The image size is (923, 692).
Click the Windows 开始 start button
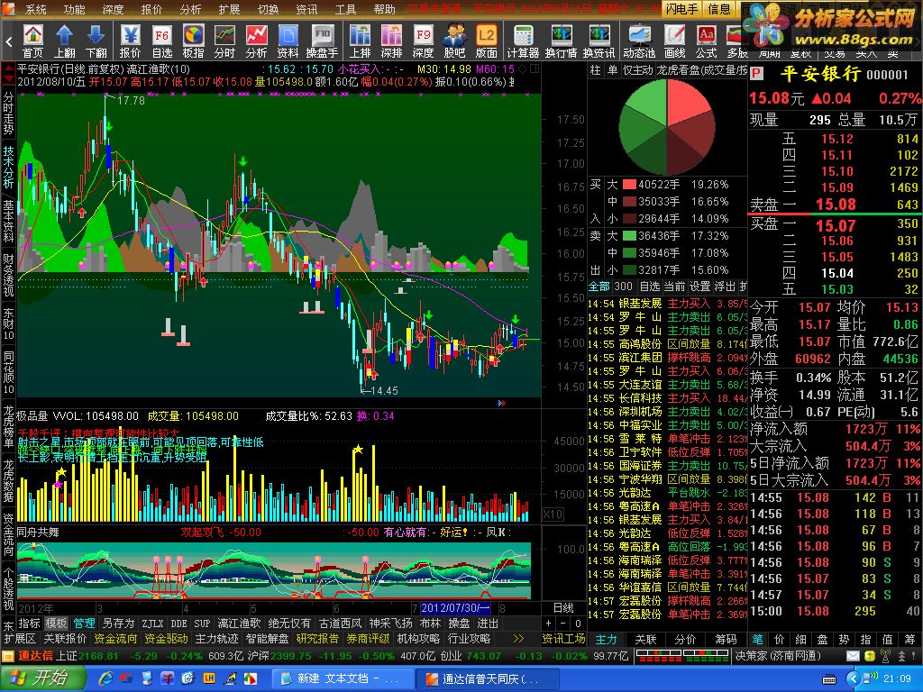[x=42, y=678]
